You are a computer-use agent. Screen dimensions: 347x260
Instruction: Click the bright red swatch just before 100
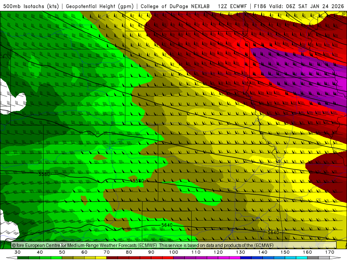168,258
